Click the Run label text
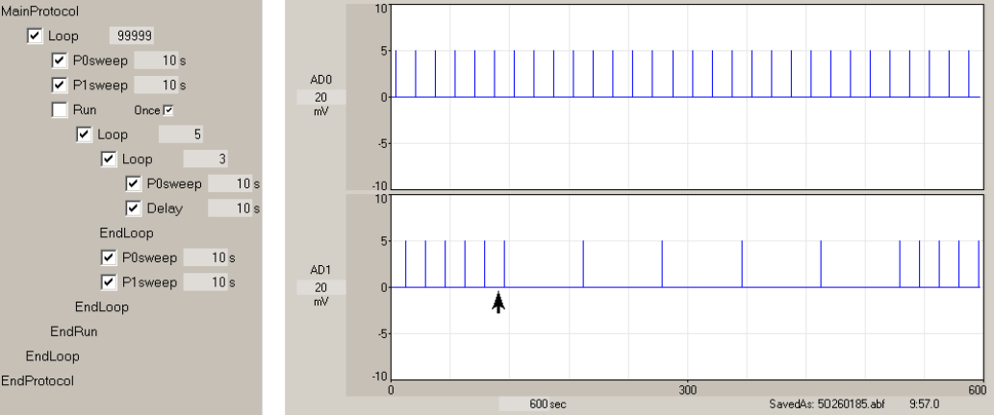Viewport: 994px width, 415px height. click(x=85, y=110)
